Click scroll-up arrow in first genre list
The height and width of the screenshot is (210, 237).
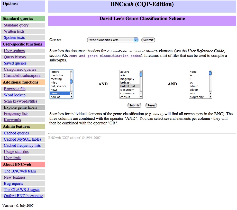point(71,94)
